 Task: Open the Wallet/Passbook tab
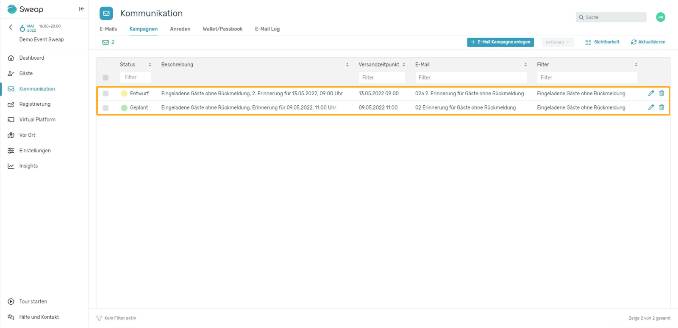222,29
